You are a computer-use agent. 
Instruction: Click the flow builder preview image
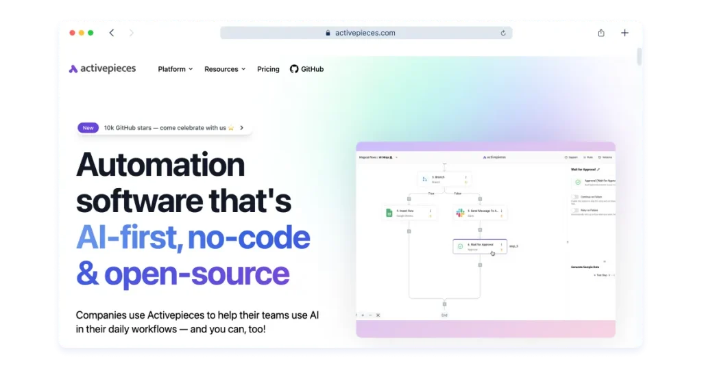(486, 240)
